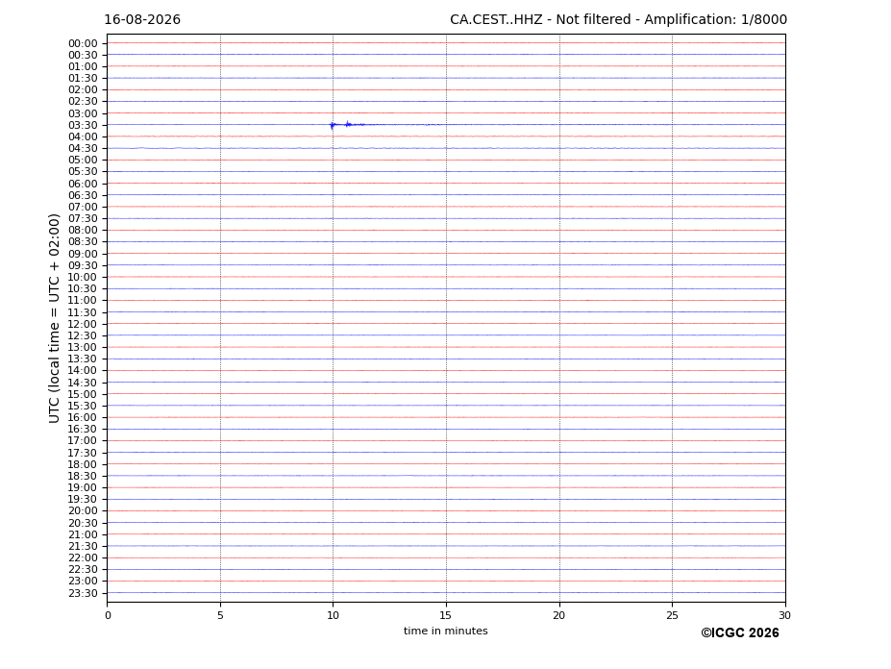Screen dimensions: 891x669
Task: Click the 05:30 time label
Action: point(83,172)
